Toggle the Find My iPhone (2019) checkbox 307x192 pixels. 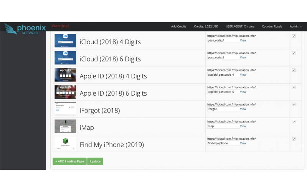coord(294,139)
